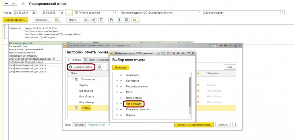Click the calendar icon of the first period date

pyautogui.click(x=34, y=13)
